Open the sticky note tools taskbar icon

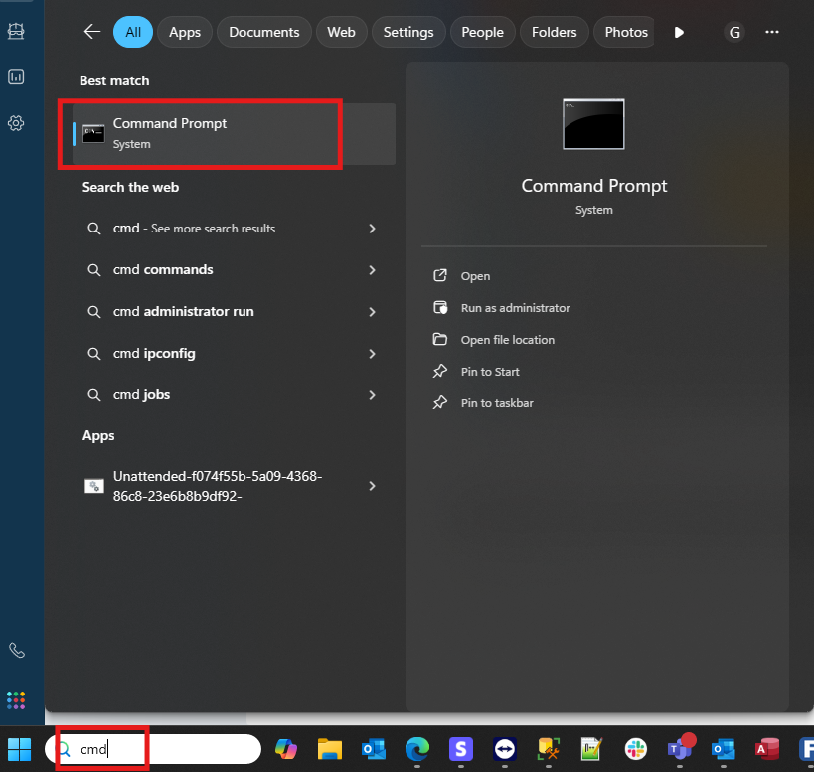coord(549,749)
